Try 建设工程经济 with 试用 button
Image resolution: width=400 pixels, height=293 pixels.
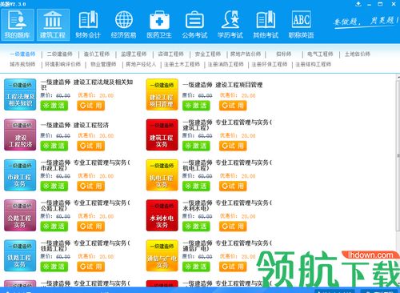(91, 146)
